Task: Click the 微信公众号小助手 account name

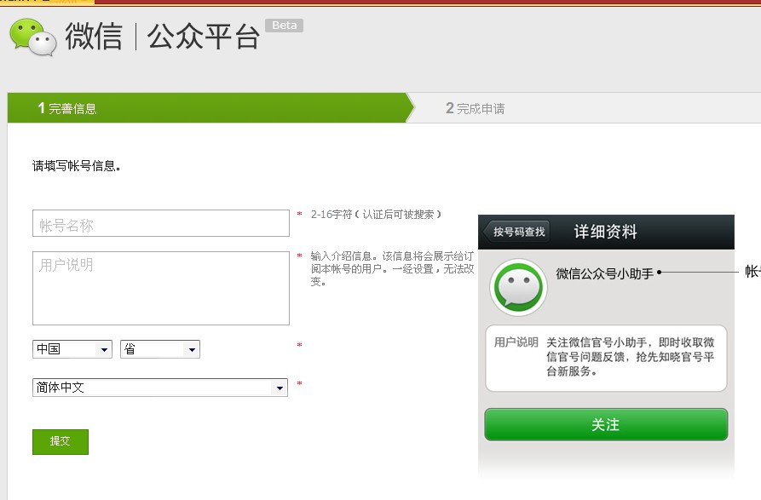Action: tap(605, 273)
